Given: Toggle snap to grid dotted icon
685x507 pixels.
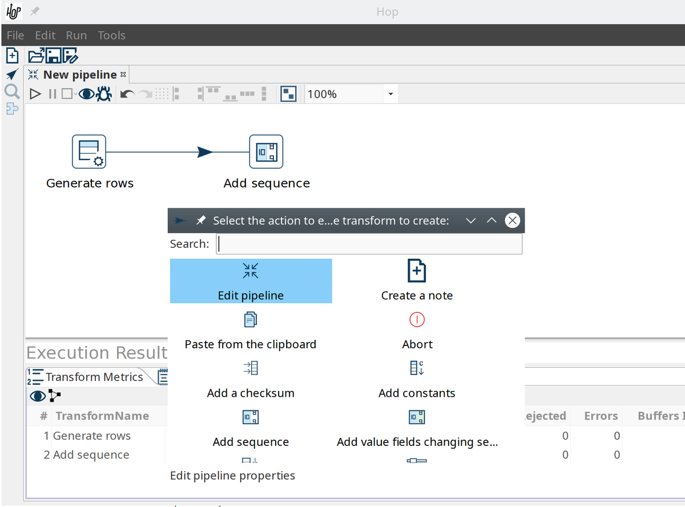Looking at the screenshot, I should (x=162, y=94).
